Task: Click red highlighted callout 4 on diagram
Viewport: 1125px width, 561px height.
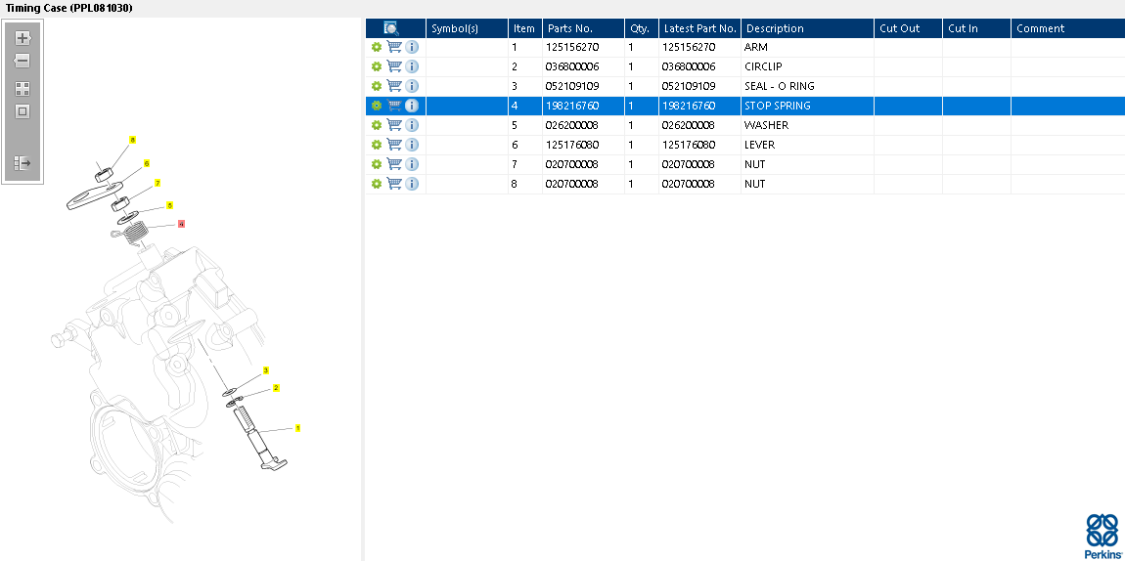Action: point(182,224)
